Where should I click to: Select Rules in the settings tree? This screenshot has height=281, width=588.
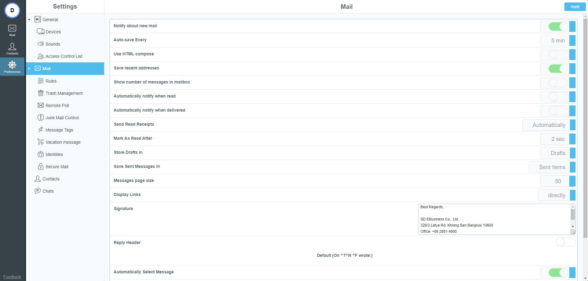pos(51,81)
